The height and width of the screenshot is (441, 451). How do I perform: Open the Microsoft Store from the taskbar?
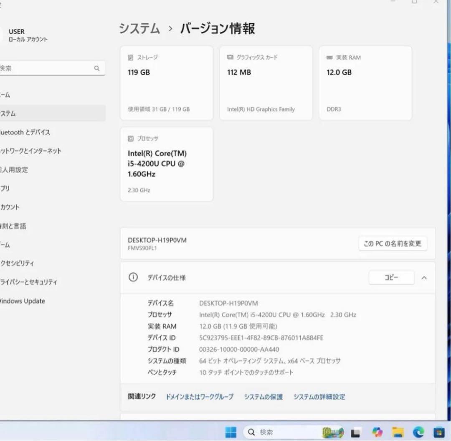(438, 432)
